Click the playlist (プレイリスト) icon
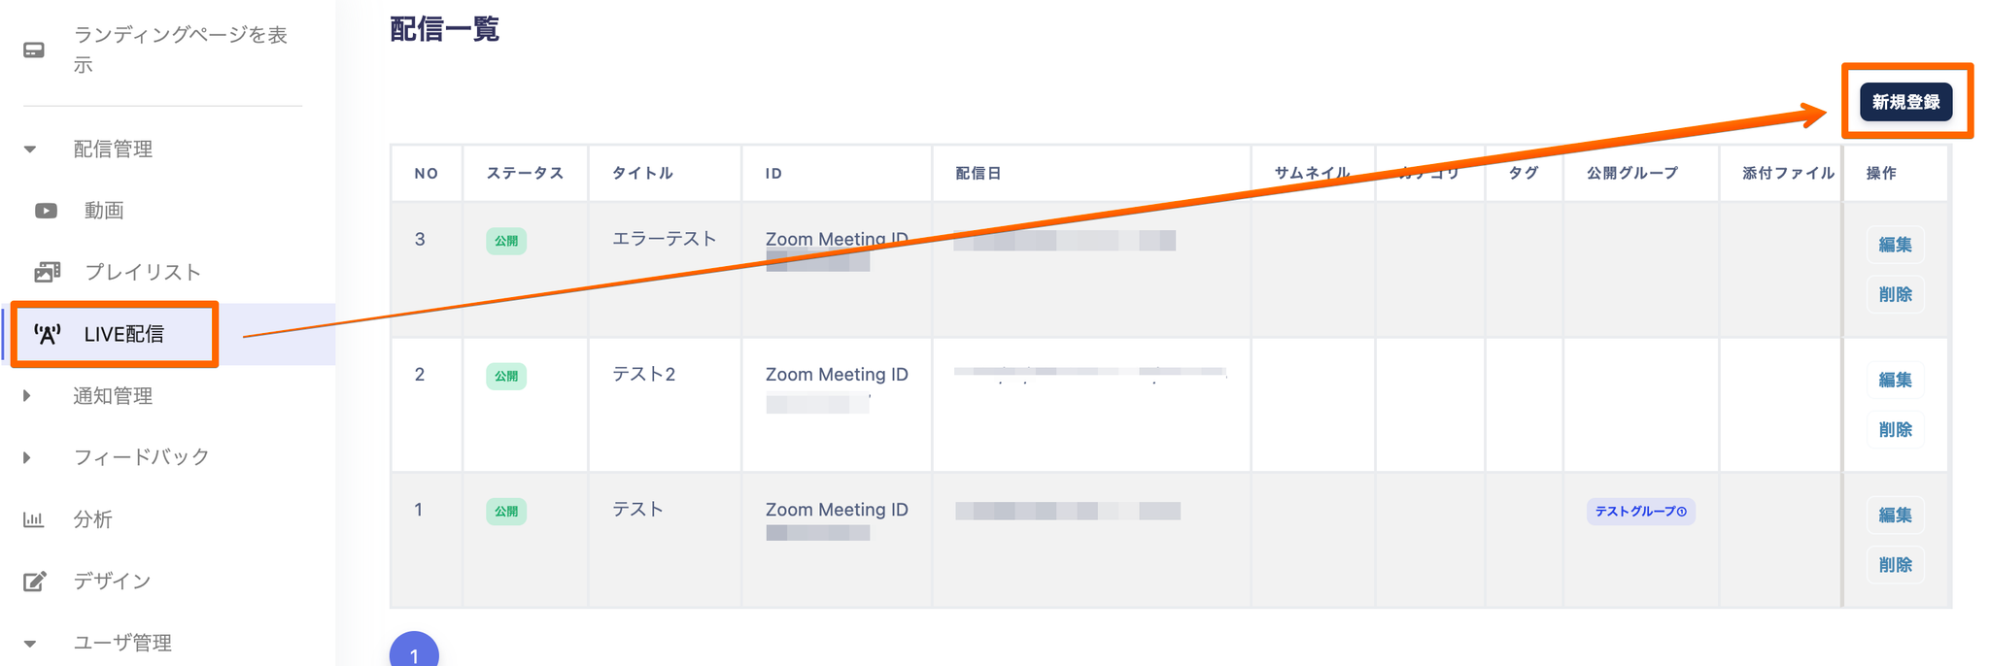Image resolution: width=1990 pixels, height=666 pixels. click(47, 272)
